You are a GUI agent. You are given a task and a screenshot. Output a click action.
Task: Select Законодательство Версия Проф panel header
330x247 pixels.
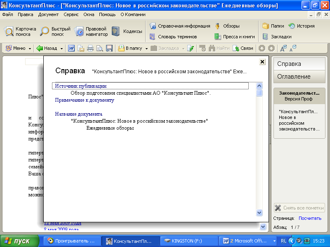point(299,96)
